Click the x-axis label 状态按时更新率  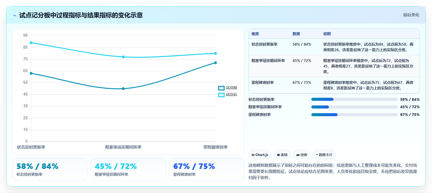coord(31,147)
